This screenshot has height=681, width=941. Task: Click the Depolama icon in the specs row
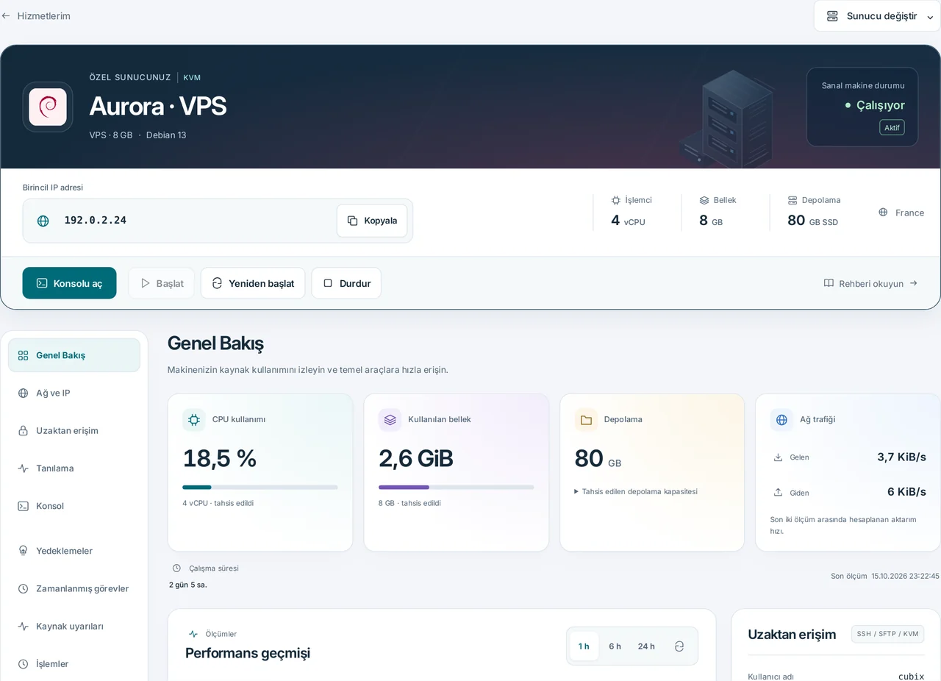[x=792, y=200]
